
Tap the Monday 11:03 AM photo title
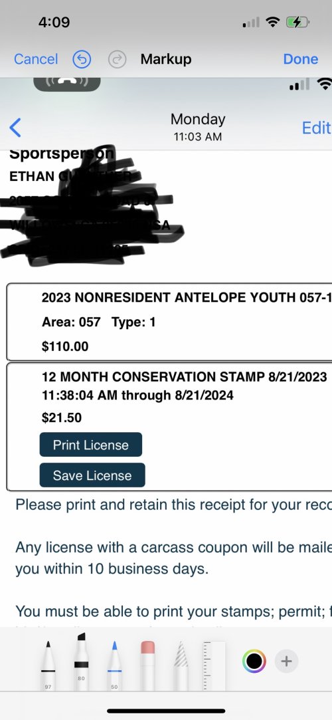tap(198, 126)
